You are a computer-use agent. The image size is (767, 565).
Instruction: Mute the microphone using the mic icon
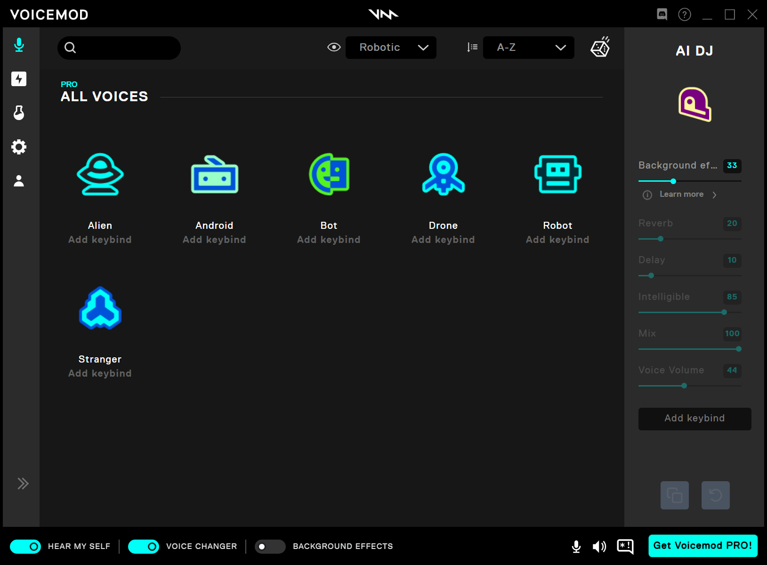coord(576,546)
